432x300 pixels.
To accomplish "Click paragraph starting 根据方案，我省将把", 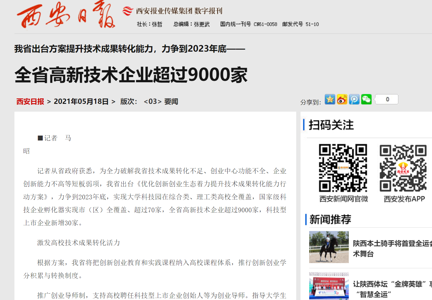I will coord(155,269).
